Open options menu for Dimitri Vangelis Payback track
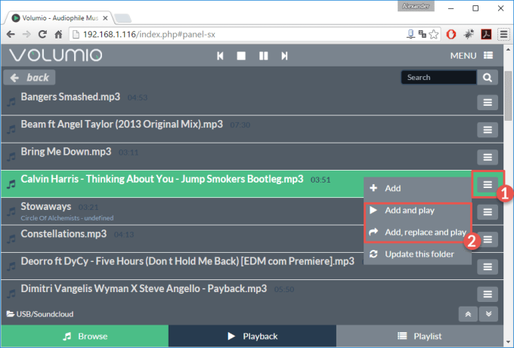This screenshot has width=514, height=348. click(488, 294)
